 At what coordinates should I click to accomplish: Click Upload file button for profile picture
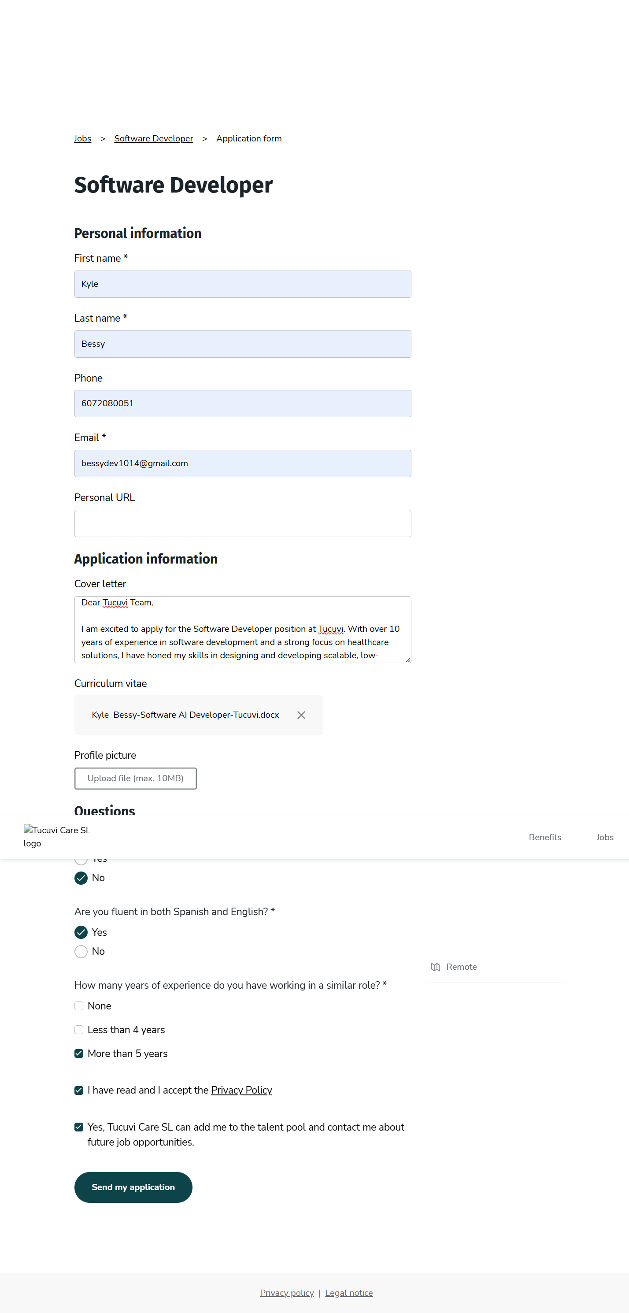click(136, 778)
